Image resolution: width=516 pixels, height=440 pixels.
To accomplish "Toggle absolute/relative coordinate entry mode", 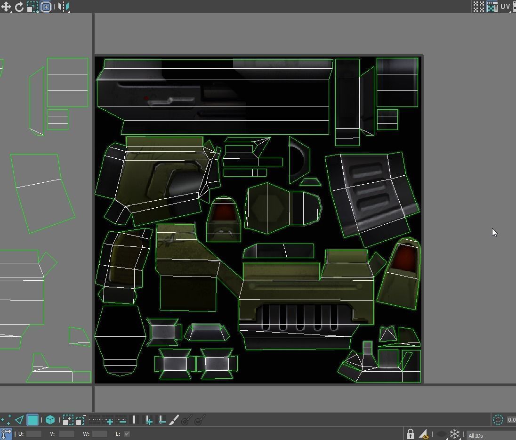I will (x=6, y=433).
